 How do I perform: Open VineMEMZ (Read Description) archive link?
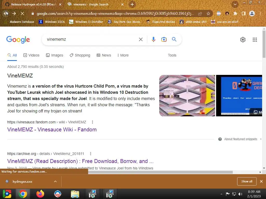point(81,161)
